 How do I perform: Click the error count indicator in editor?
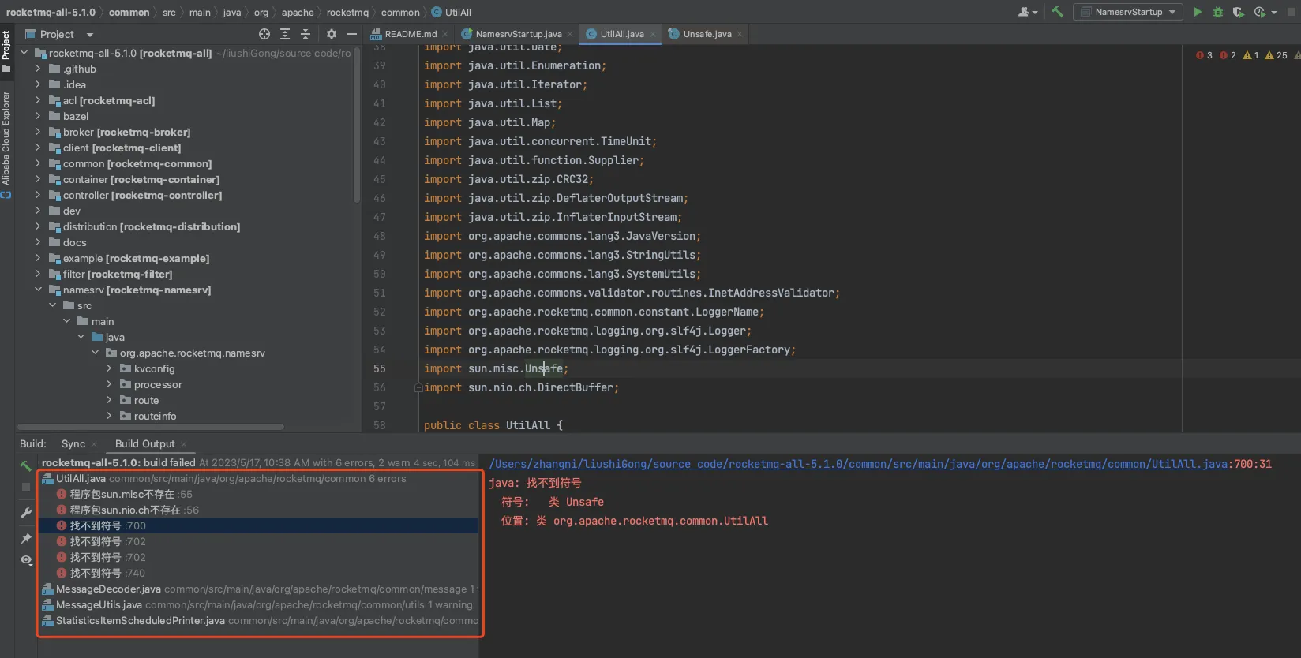(1204, 55)
